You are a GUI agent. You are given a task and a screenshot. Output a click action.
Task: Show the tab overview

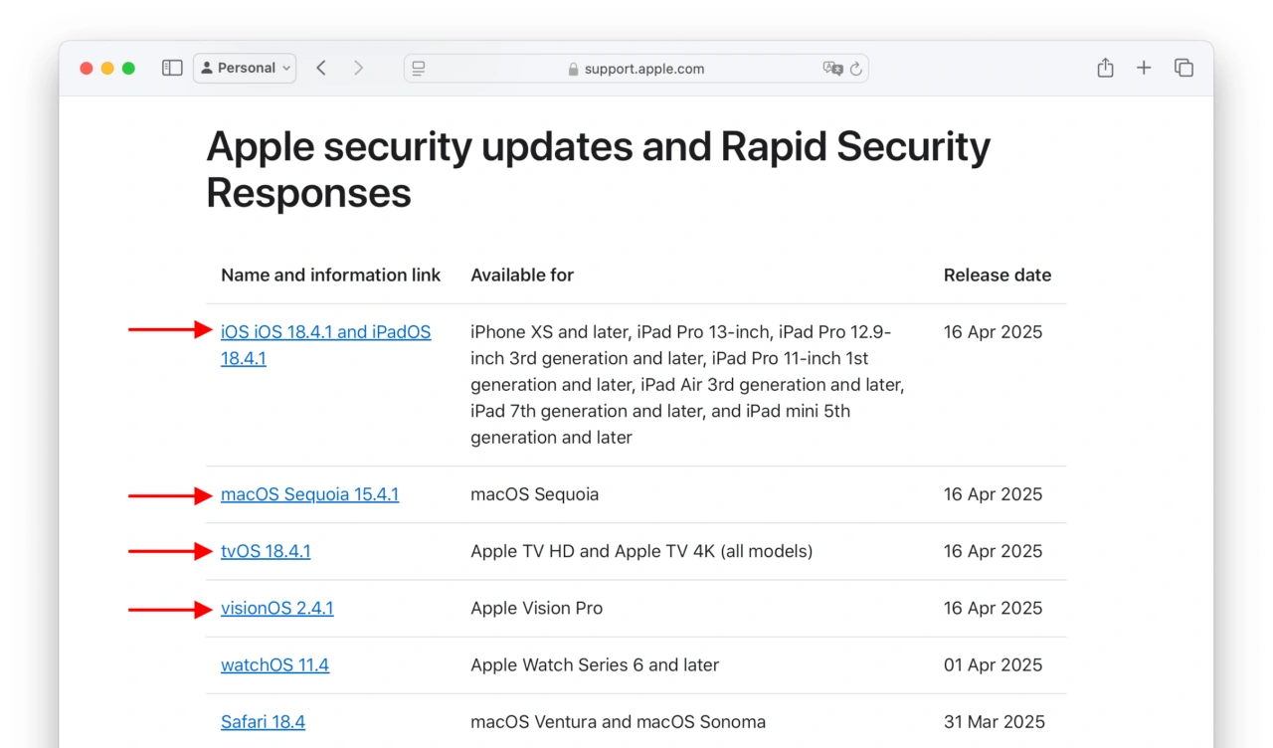(1183, 68)
